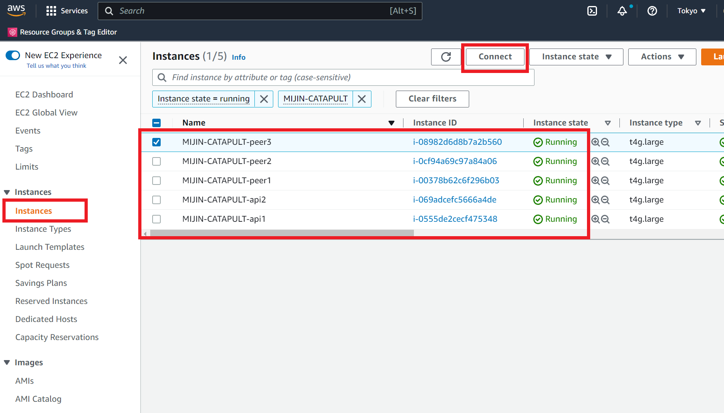This screenshot has height=413, width=724.
Task: Remove the MIJIN-CATAPULT filter
Action: (361, 99)
